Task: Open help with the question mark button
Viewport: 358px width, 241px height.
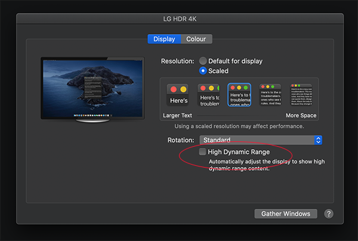Action: coord(329,214)
